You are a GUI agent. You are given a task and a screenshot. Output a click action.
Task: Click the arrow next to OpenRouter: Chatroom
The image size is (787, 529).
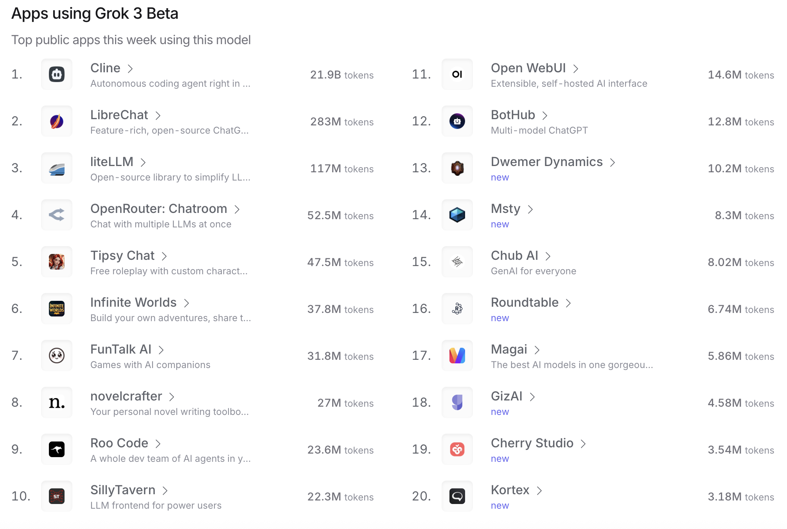tap(237, 209)
